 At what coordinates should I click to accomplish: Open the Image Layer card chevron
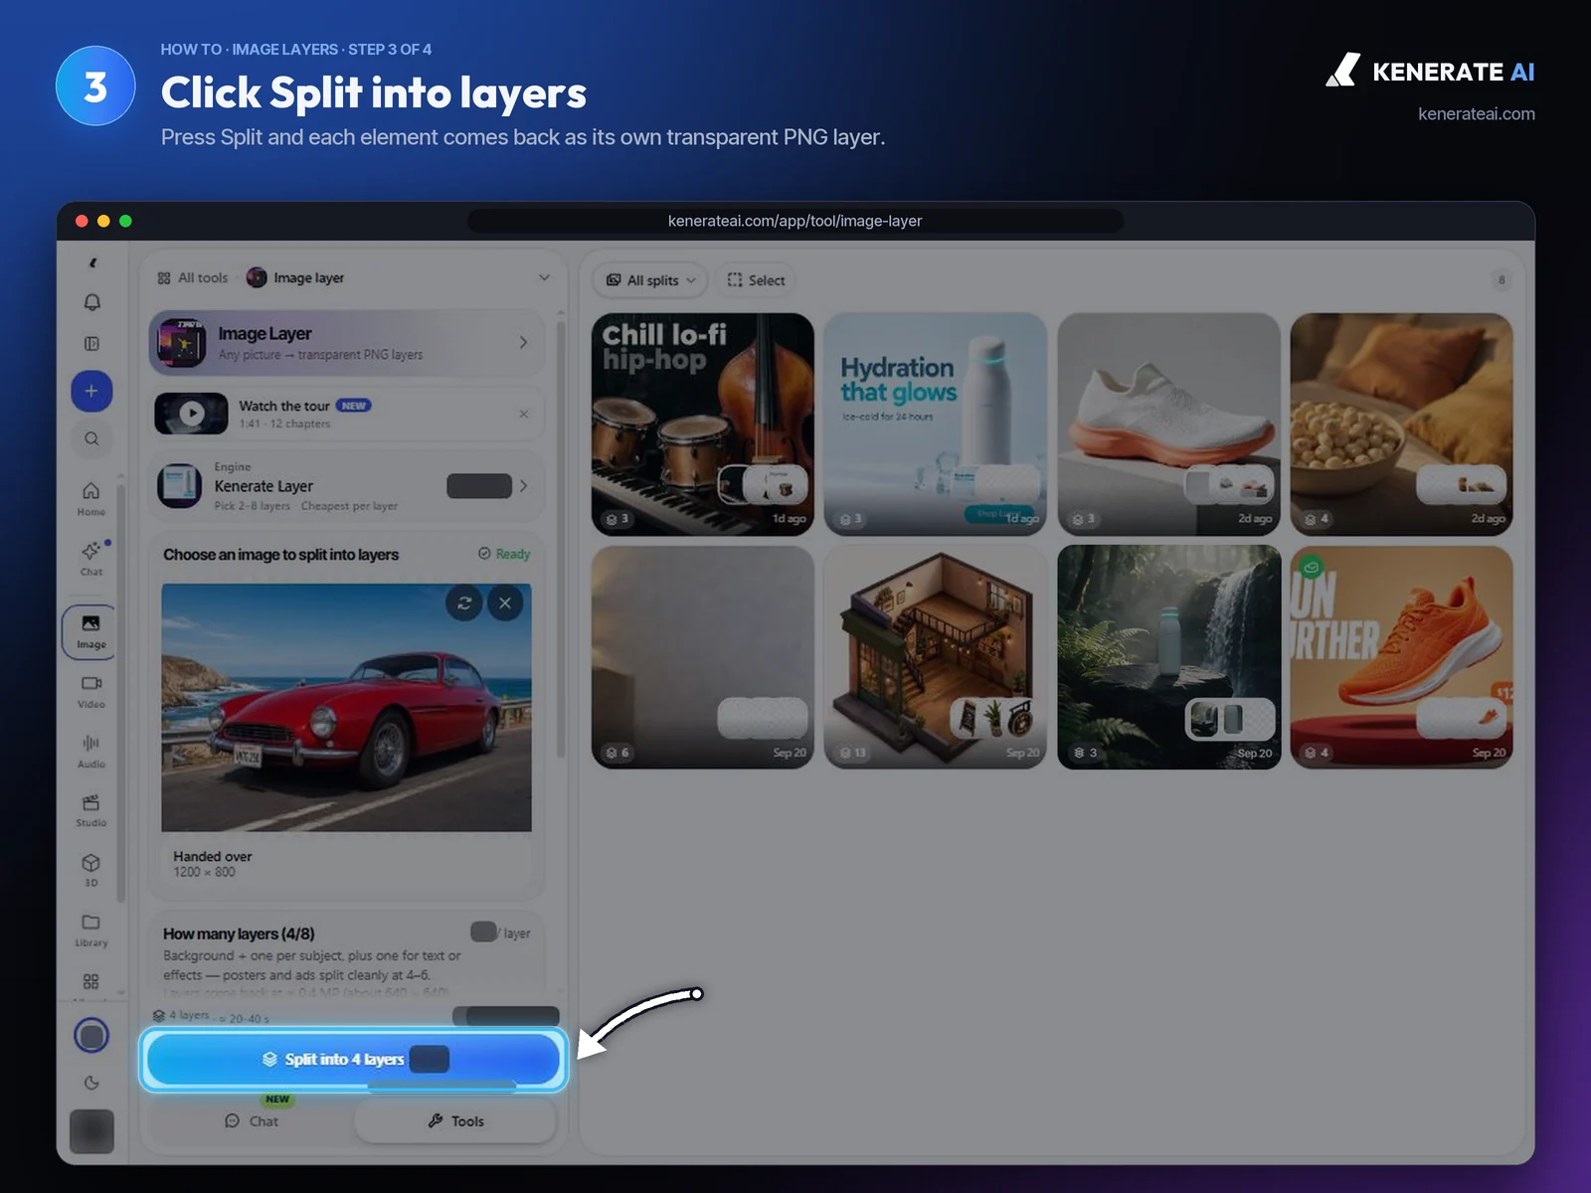pyautogui.click(x=523, y=342)
